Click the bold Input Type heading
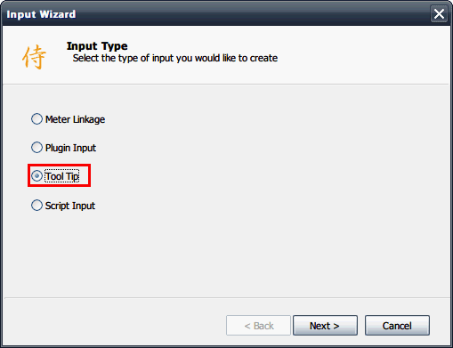Viewport: 453px width, 348px height. (97, 46)
